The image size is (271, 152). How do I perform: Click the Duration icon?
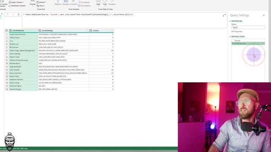pyautogui.click(x=112, y=3)
